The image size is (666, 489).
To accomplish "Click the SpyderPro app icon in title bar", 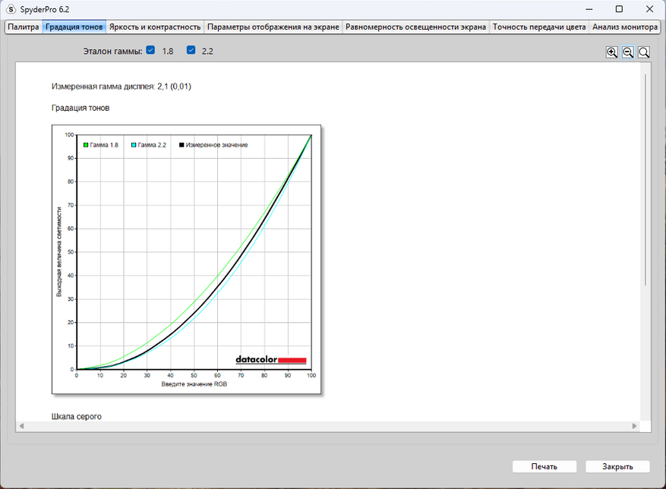I will point(11,8).
